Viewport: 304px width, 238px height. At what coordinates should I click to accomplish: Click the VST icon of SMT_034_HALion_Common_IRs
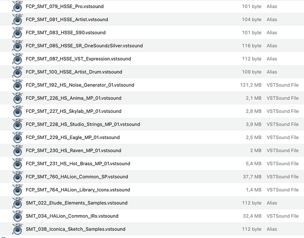(17, 217)
